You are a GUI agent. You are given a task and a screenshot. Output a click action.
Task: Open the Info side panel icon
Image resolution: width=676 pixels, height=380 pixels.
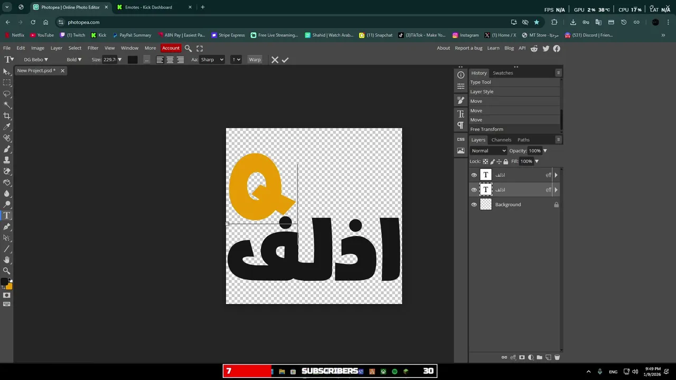coord(461,75)
